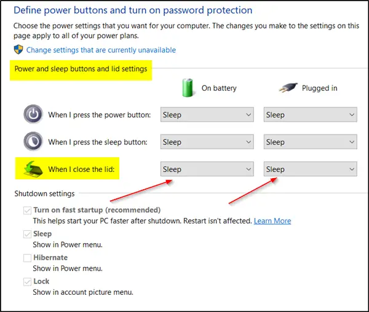Open power button On battery dropdown

[x=207, y=115]
